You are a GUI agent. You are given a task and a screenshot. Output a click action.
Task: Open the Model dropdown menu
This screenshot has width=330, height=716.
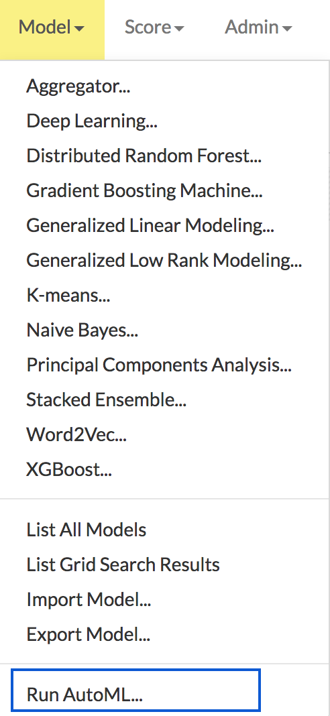point(52,28)
